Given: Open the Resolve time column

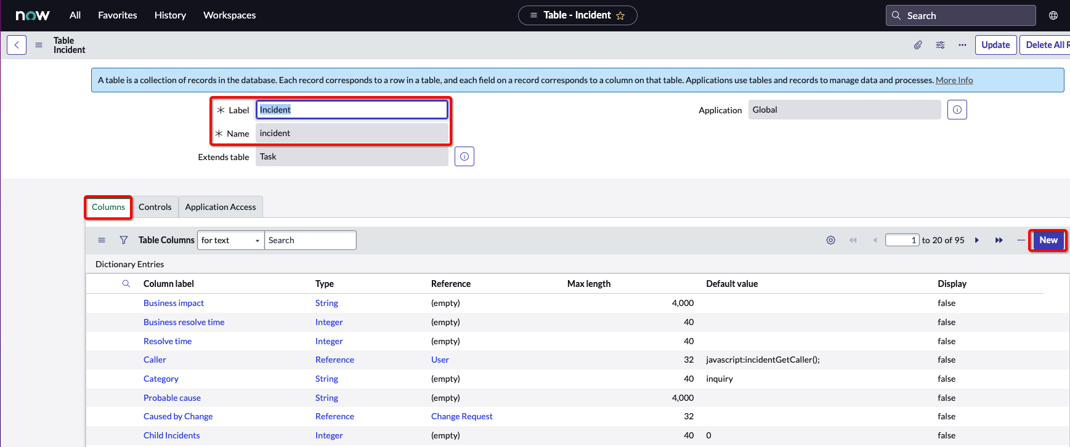Looking at the screenshot, I should 168,341.
